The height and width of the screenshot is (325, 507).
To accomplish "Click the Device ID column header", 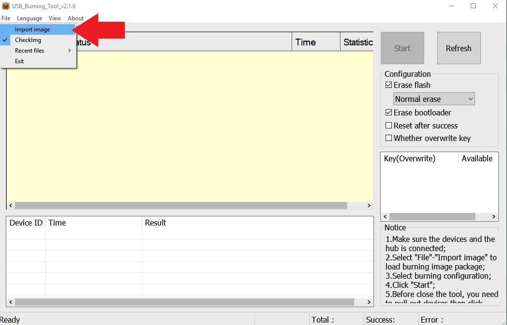I will coord(26,223).
